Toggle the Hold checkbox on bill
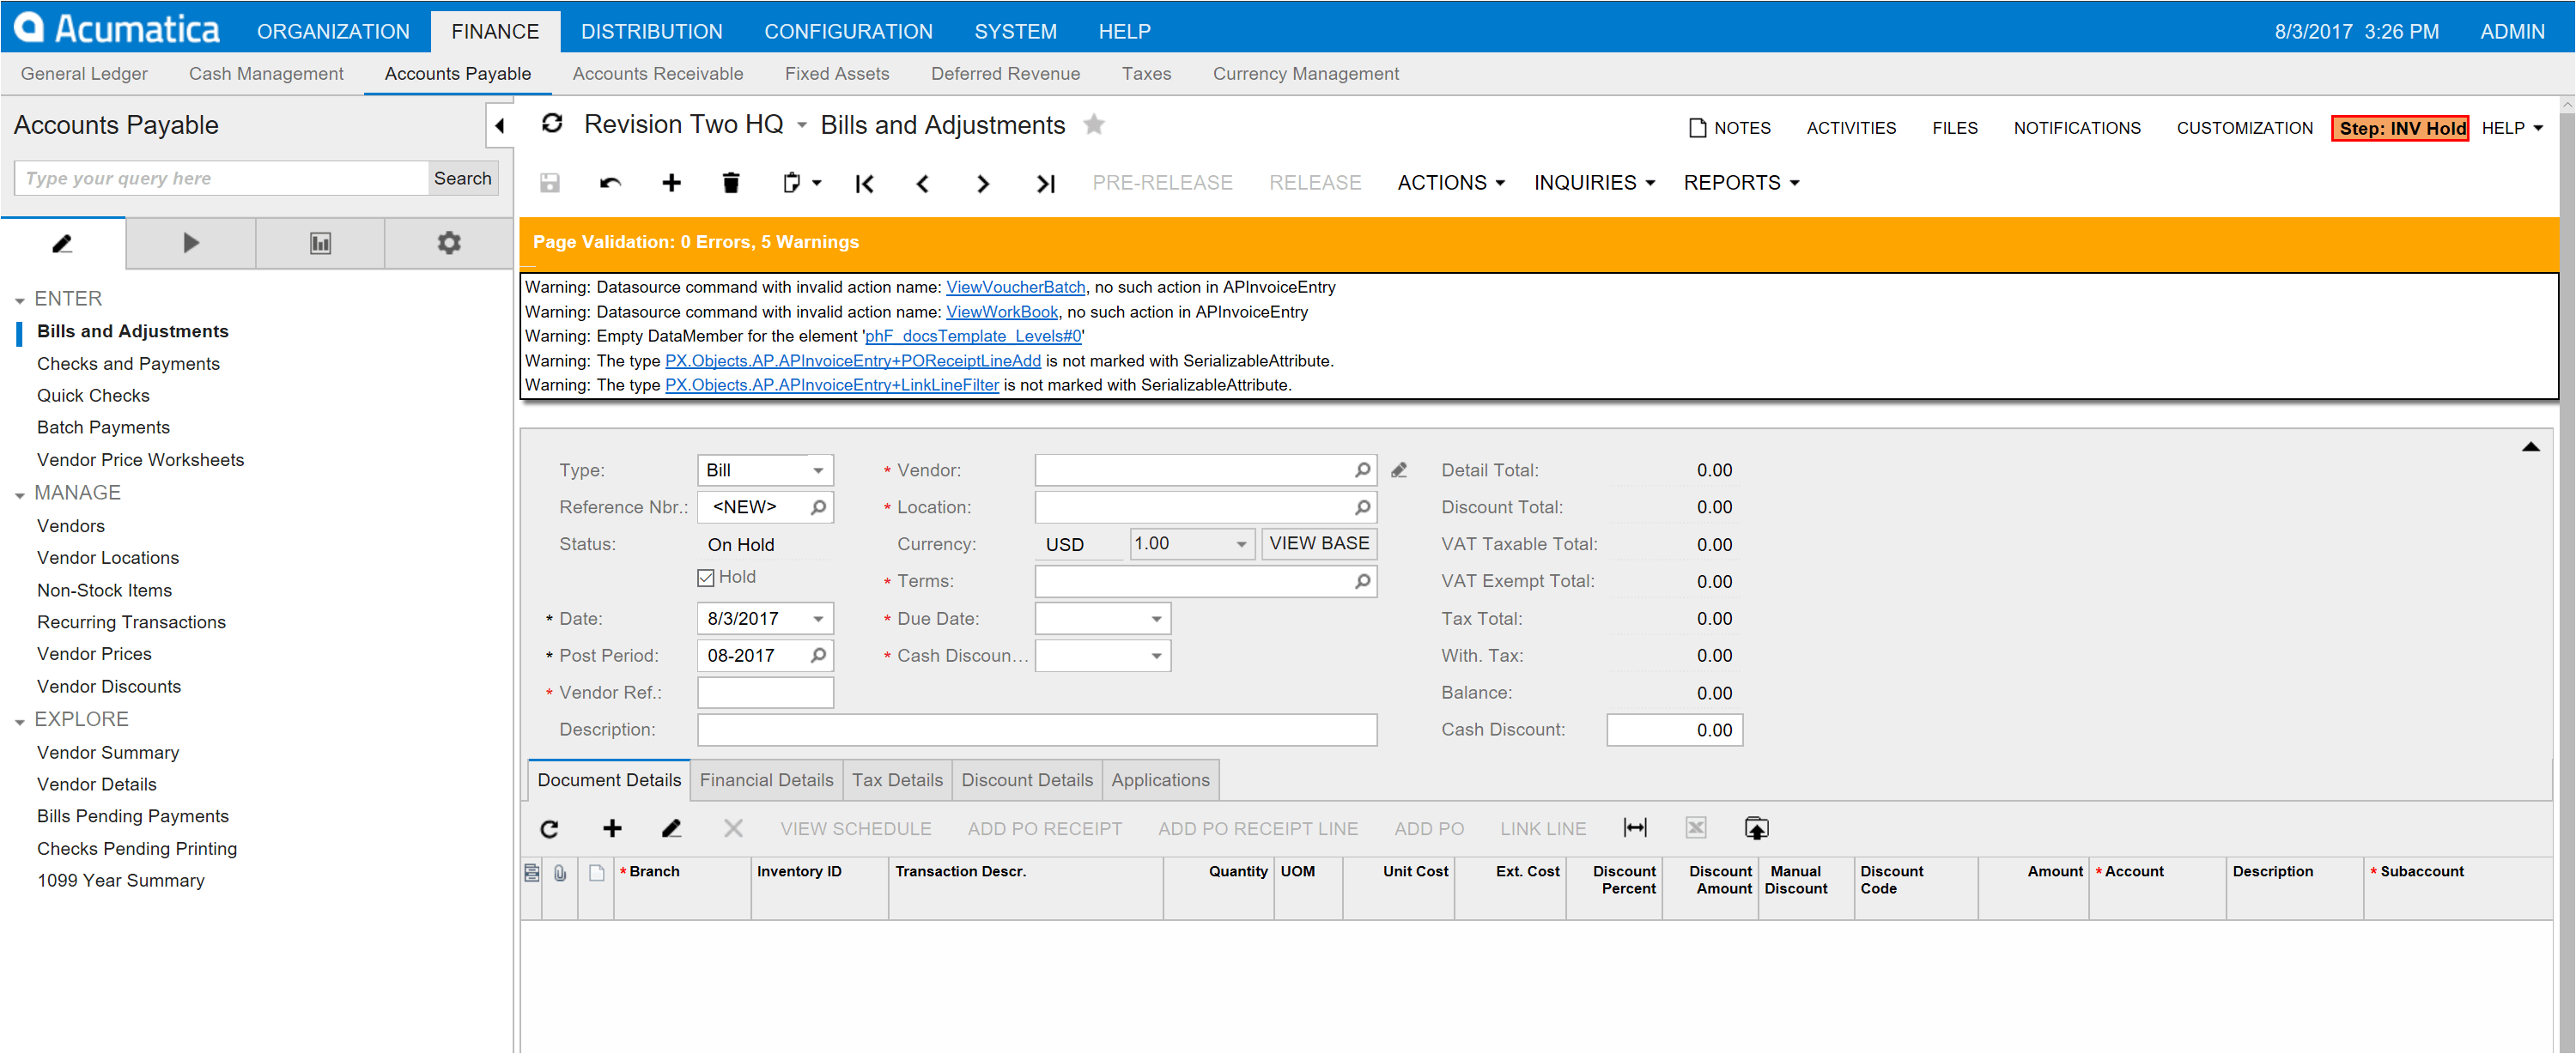This screenshot has width=2576, height=1054. [708, 576]
